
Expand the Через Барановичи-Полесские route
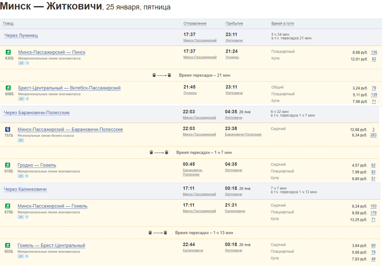37,113
